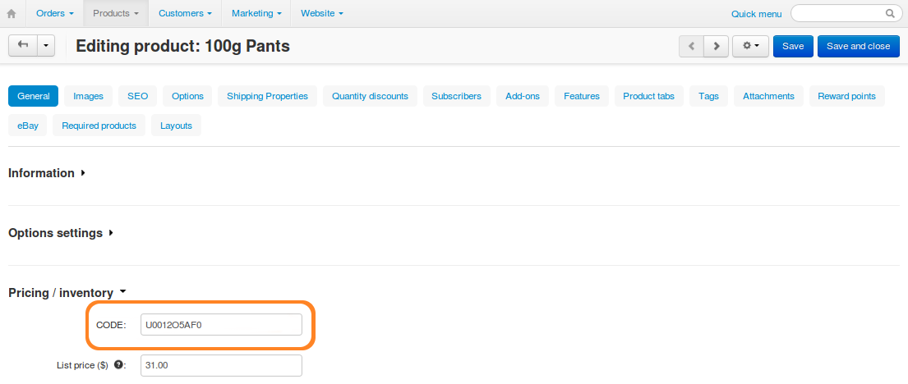Click the Save button
The width and height of the screenshot is (908, 384).
(x=793, y=46)
